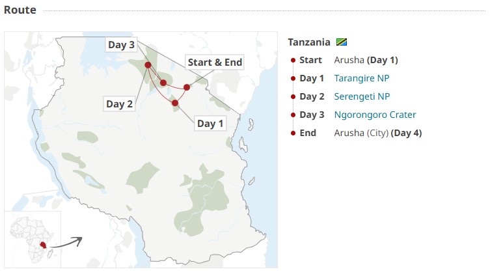Click the Arusha Start & End map marker
Image resolution: width=490 pixels, height=278 pixels.
coord(187,87)
